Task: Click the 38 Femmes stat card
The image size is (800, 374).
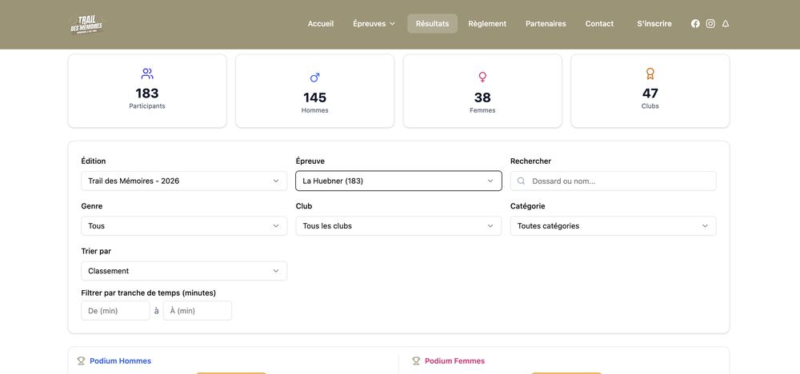Action: click(482, 90)
